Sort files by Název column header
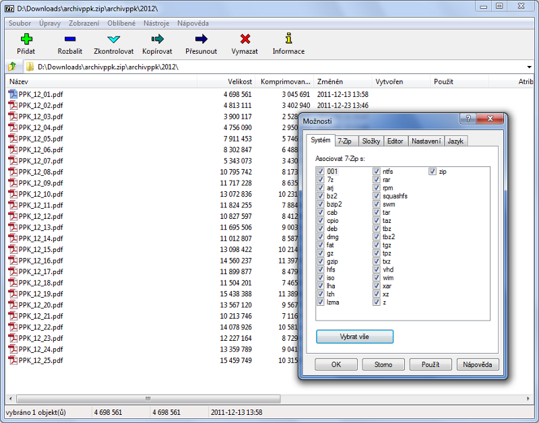The height and width of the screenshot is (423, 539). pos(101,82)
